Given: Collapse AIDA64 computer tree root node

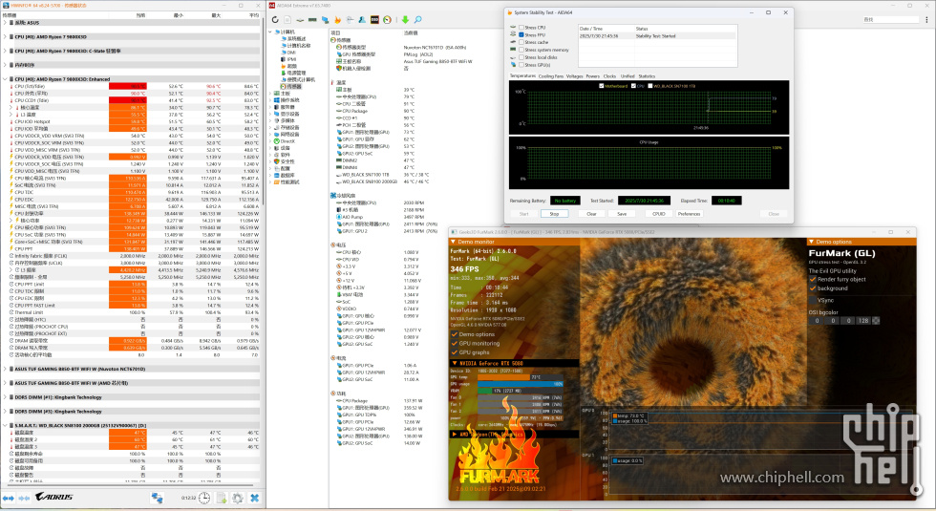Looking at the screenshot, I should [x=270, y=32].
